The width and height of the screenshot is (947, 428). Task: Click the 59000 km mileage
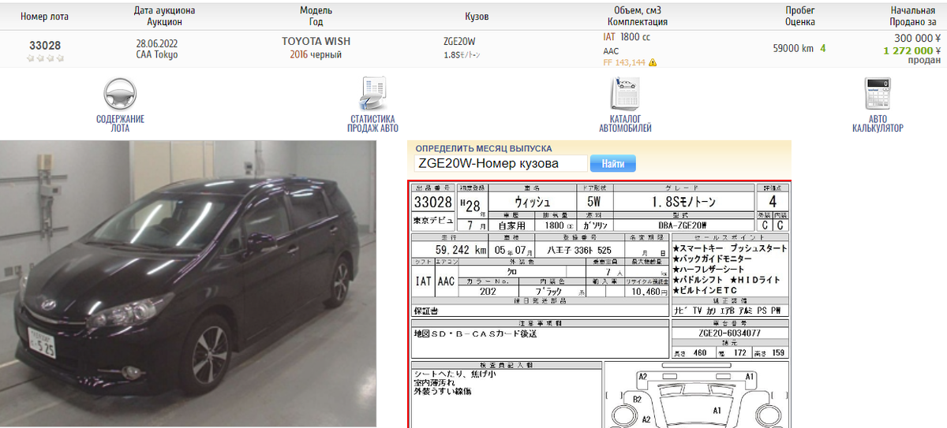point(793,48)
